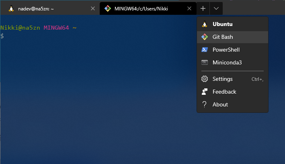
Task: Click the Nikki@na5zn prompt text
Action: pos(20,28)
